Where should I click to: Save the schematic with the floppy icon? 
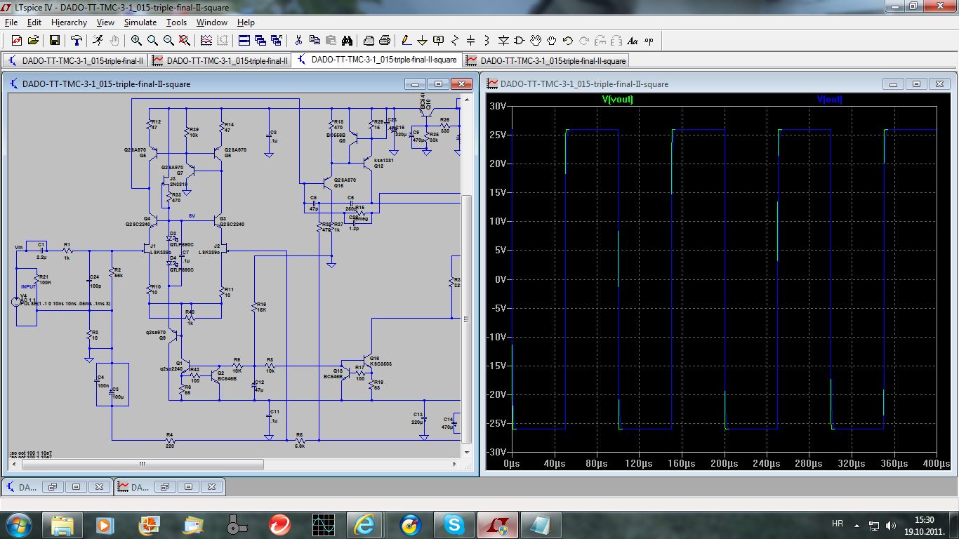point(54,40)
